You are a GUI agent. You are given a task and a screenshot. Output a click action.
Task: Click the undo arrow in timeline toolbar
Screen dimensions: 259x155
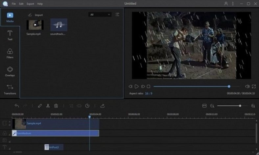point(17,106)
